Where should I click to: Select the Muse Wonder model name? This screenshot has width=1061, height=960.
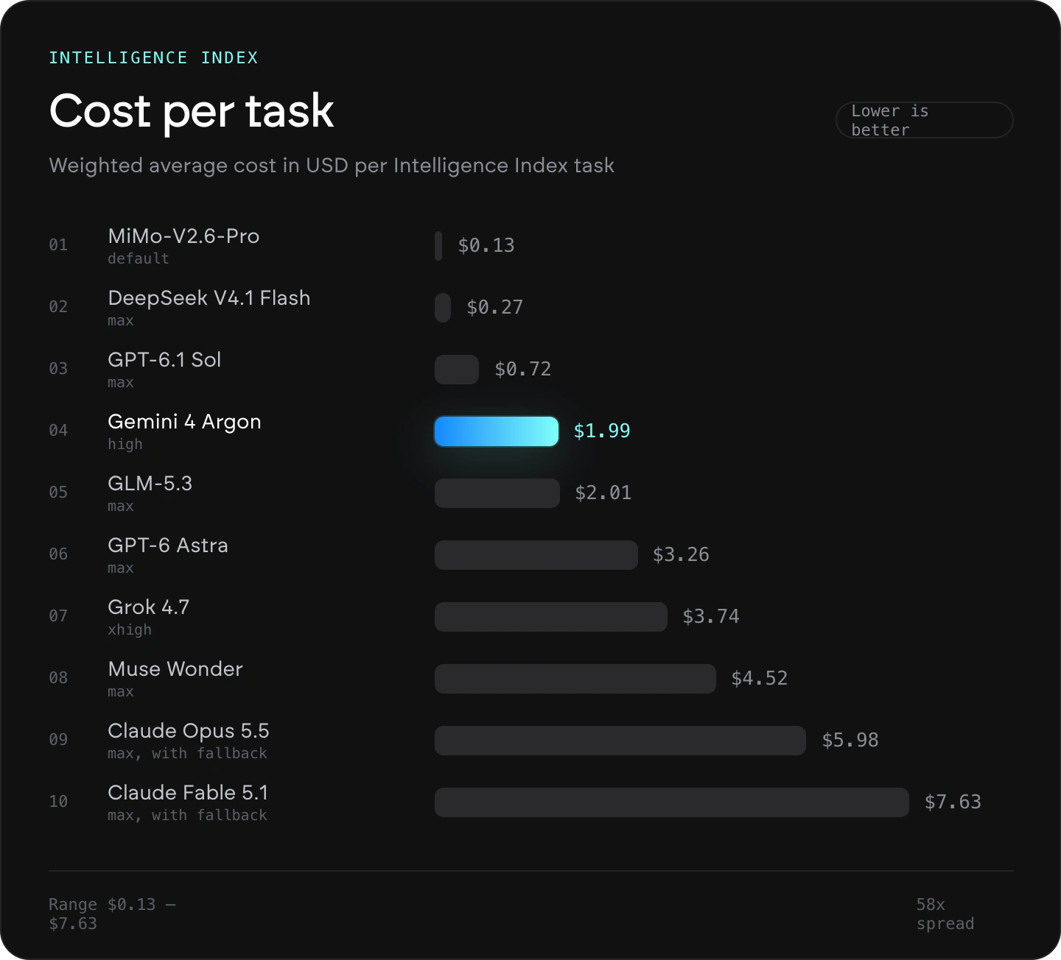(175, 669)
